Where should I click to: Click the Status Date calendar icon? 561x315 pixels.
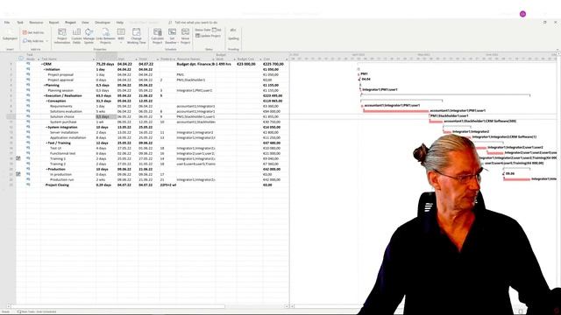tap(214, 30)
